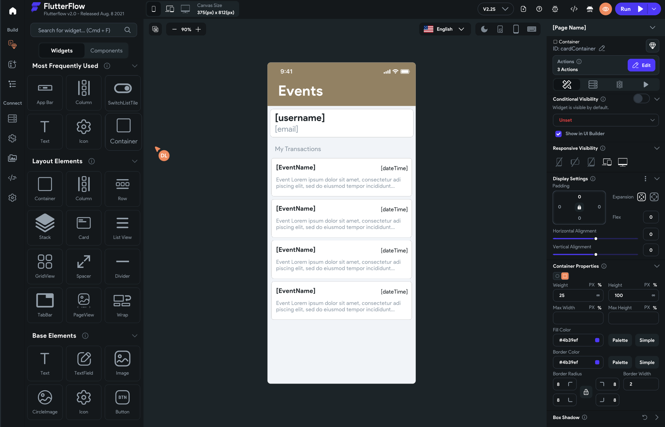Toggle dark mode moon icon

click(484, 29)
